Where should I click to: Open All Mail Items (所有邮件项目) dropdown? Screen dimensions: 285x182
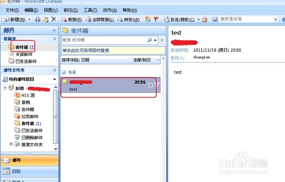55,79
